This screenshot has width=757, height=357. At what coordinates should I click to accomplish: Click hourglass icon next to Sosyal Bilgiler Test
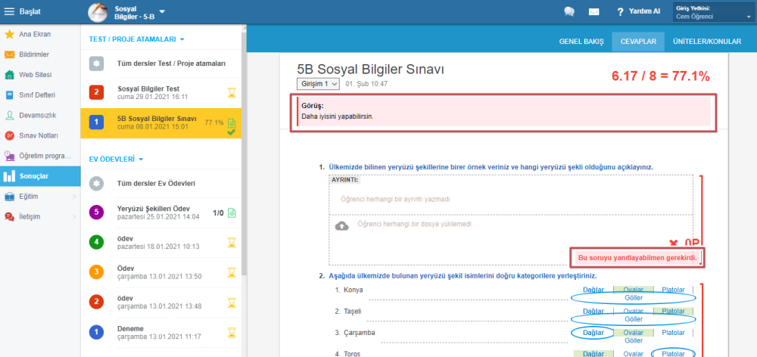coord(232,92)
